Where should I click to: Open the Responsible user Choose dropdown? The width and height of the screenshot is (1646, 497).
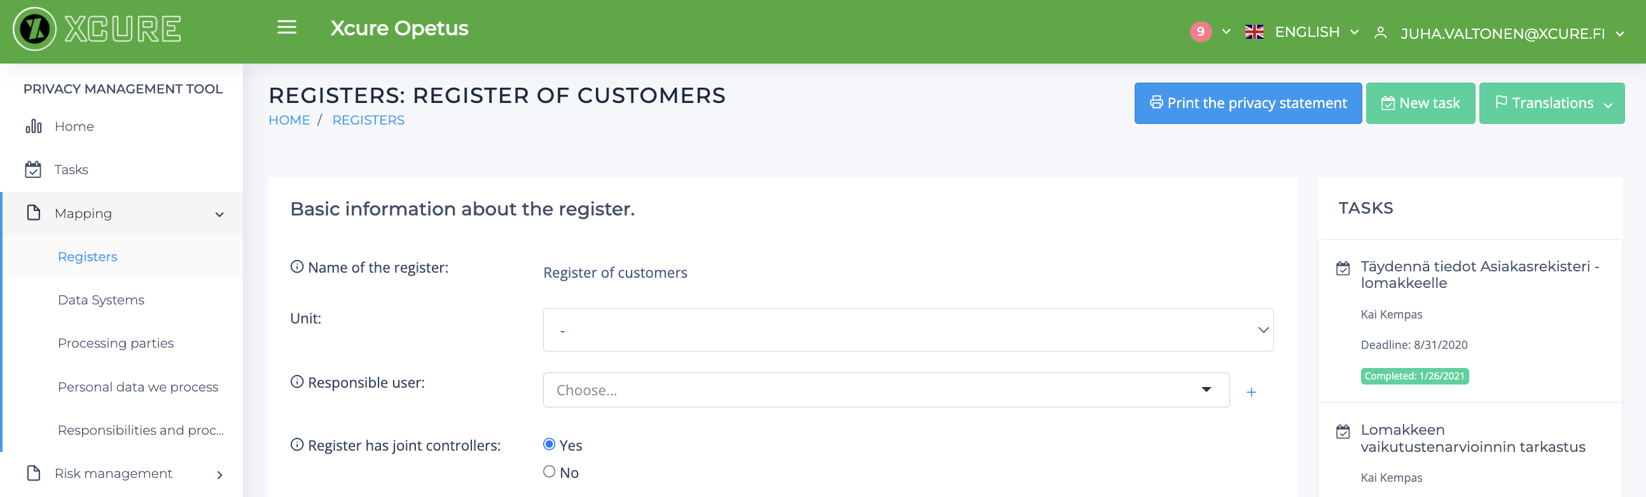coord(885,390)
